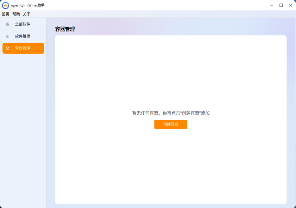Switch to the 全部软件 page
Screen dimensions: 296x208
tap(23, 24)
